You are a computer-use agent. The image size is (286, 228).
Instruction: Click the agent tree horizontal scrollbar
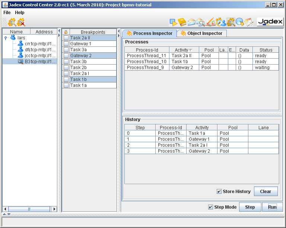click(30, 209)
